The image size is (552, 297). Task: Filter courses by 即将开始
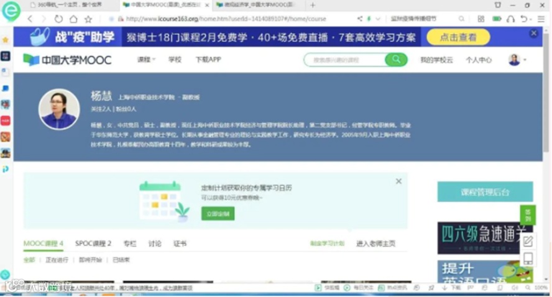(91, 260)
